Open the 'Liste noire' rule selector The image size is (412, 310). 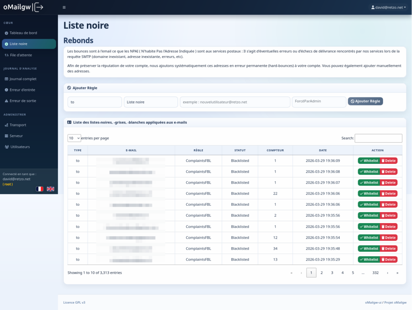click(150, 102)
